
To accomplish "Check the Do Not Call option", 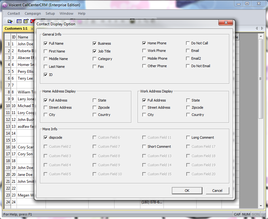I will [x=188, y=43].
